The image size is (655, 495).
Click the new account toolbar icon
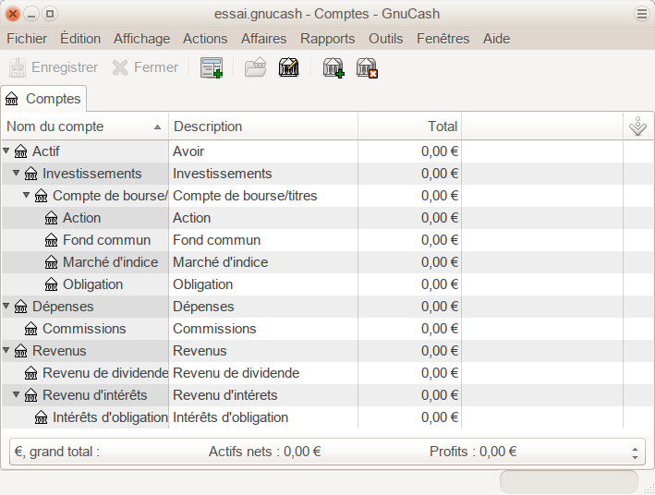pos(333,67)
